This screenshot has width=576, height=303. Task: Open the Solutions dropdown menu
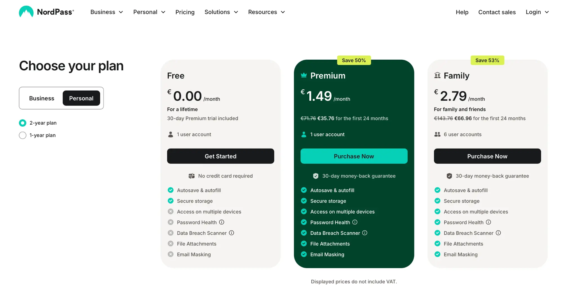pyautogui.click(x=221, y=12)
